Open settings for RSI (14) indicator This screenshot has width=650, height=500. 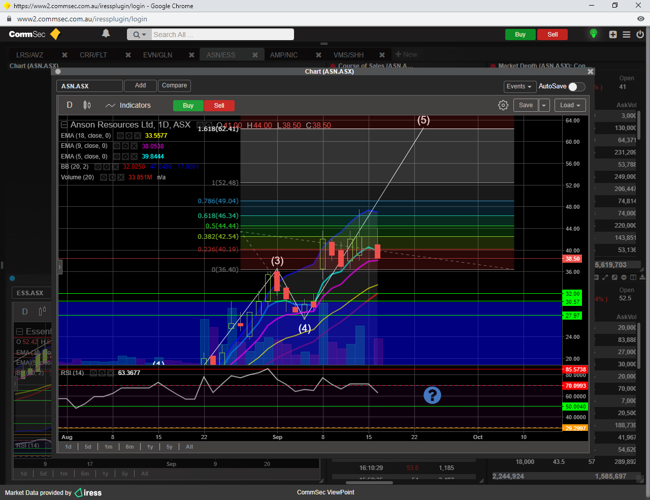click(x=102, y=373)
